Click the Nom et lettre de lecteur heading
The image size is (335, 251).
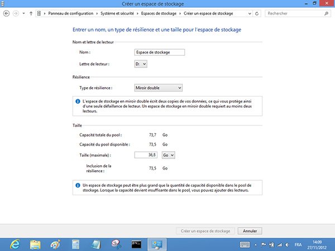tap(93, 42)
